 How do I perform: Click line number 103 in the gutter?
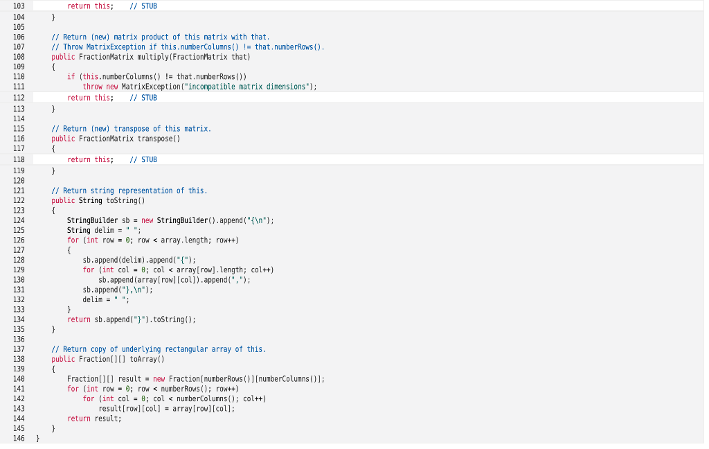point(19,6)
